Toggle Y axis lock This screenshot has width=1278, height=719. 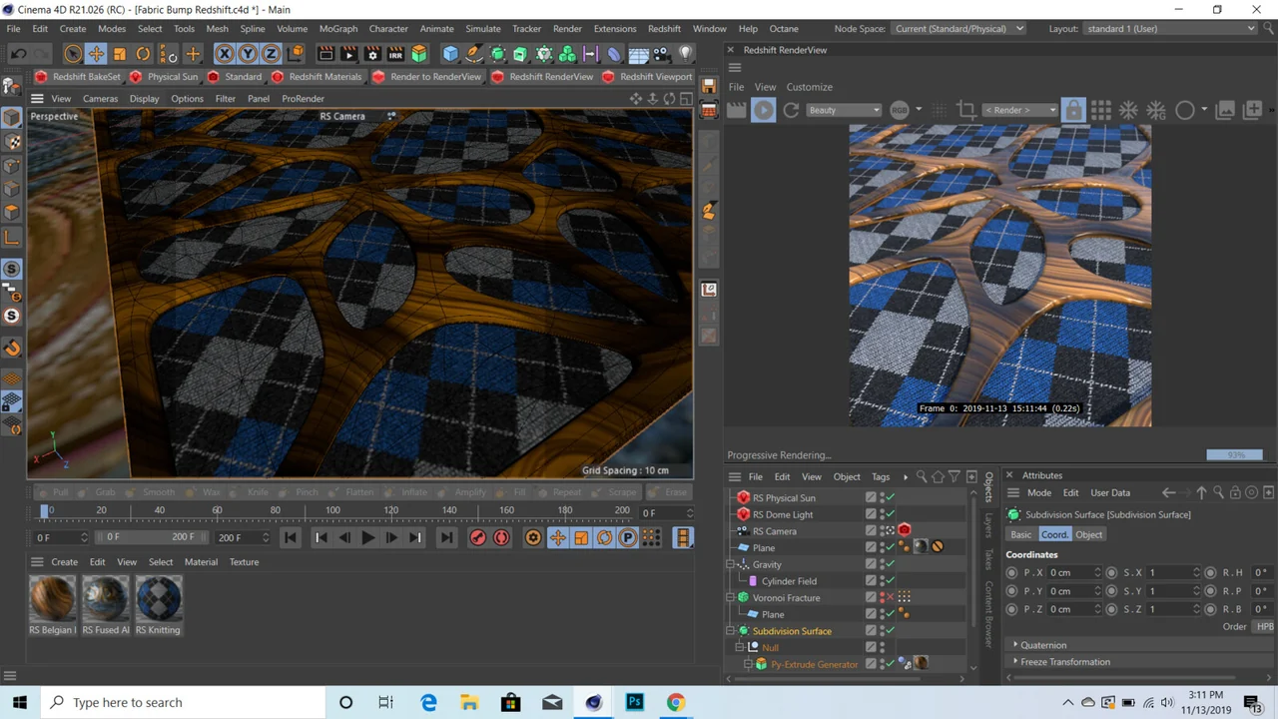coord(248,54)
